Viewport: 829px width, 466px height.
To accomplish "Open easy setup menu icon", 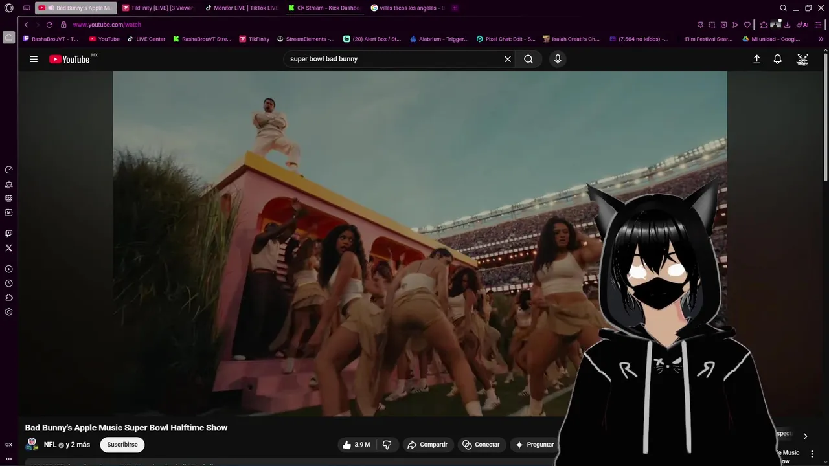I will [x=819, y=25].
